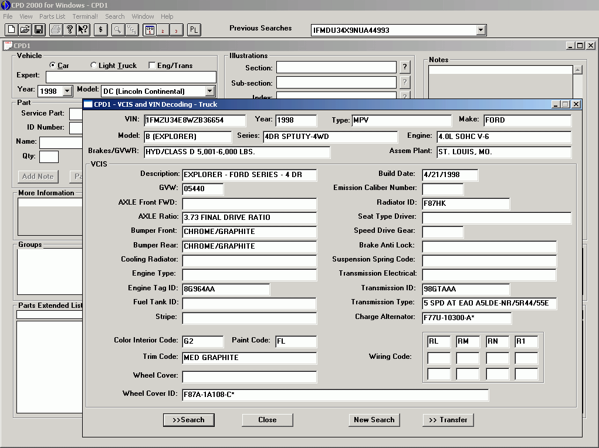Click the Engine Tag ID field

click(x=226, y=289)
